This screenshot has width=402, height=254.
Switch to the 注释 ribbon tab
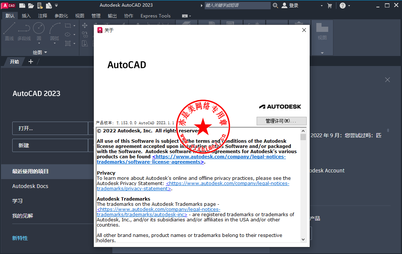(x=43, y=16)
